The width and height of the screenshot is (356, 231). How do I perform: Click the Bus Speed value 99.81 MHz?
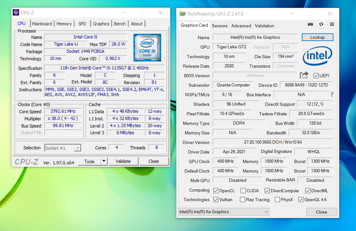pyautogui.click(x=63, y=126)
